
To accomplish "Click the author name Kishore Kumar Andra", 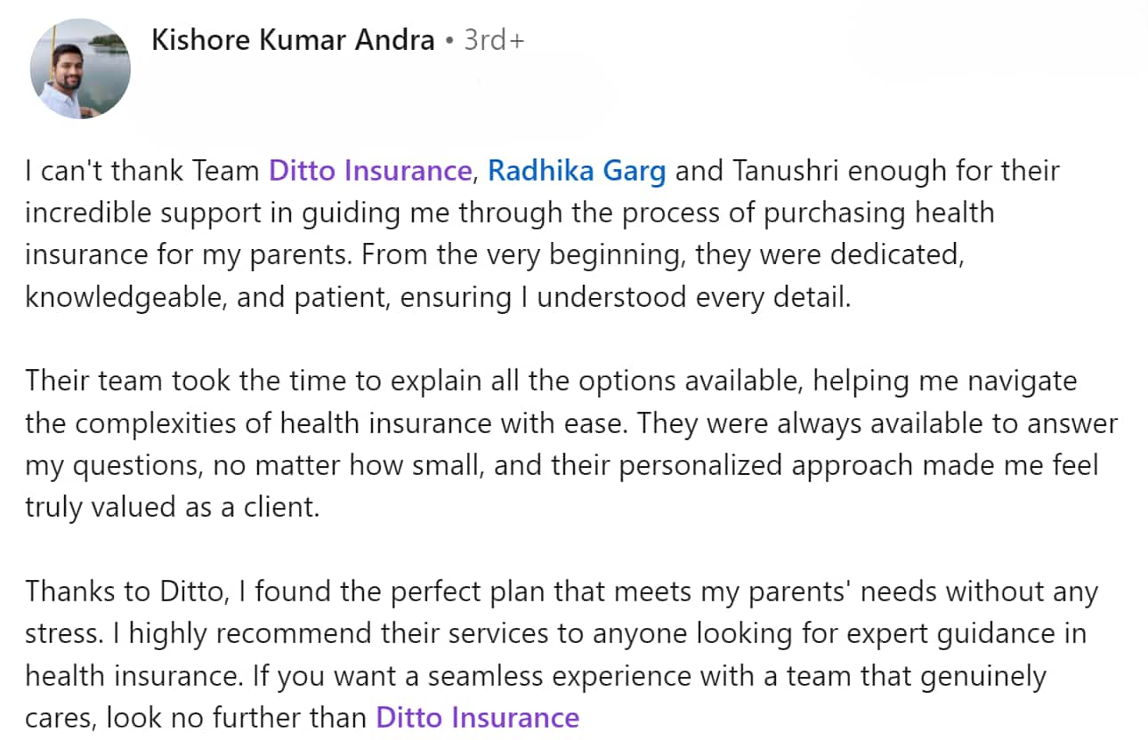I will point(293,40).
